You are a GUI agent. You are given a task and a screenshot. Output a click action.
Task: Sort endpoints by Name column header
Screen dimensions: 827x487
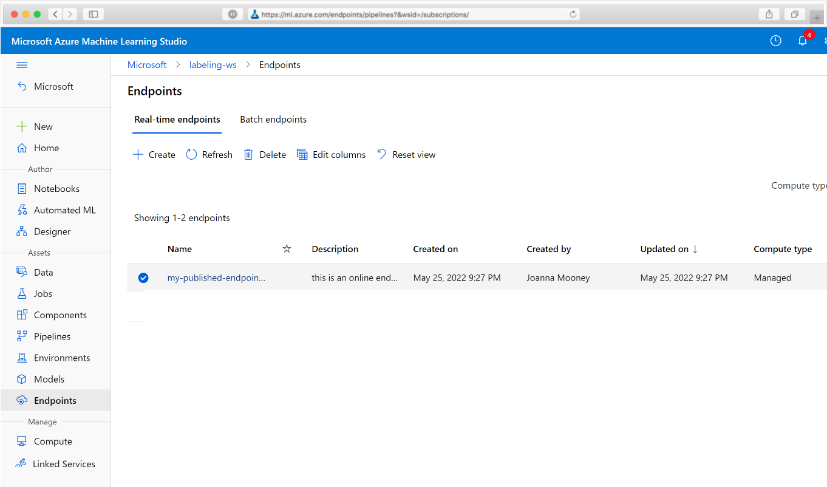point(180,249)
